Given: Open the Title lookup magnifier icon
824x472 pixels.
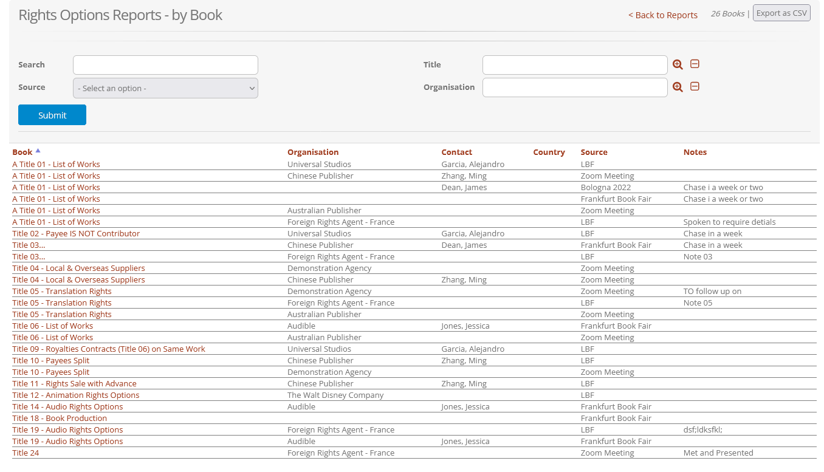Looking at the screenshot, I should tap(678, 64).
